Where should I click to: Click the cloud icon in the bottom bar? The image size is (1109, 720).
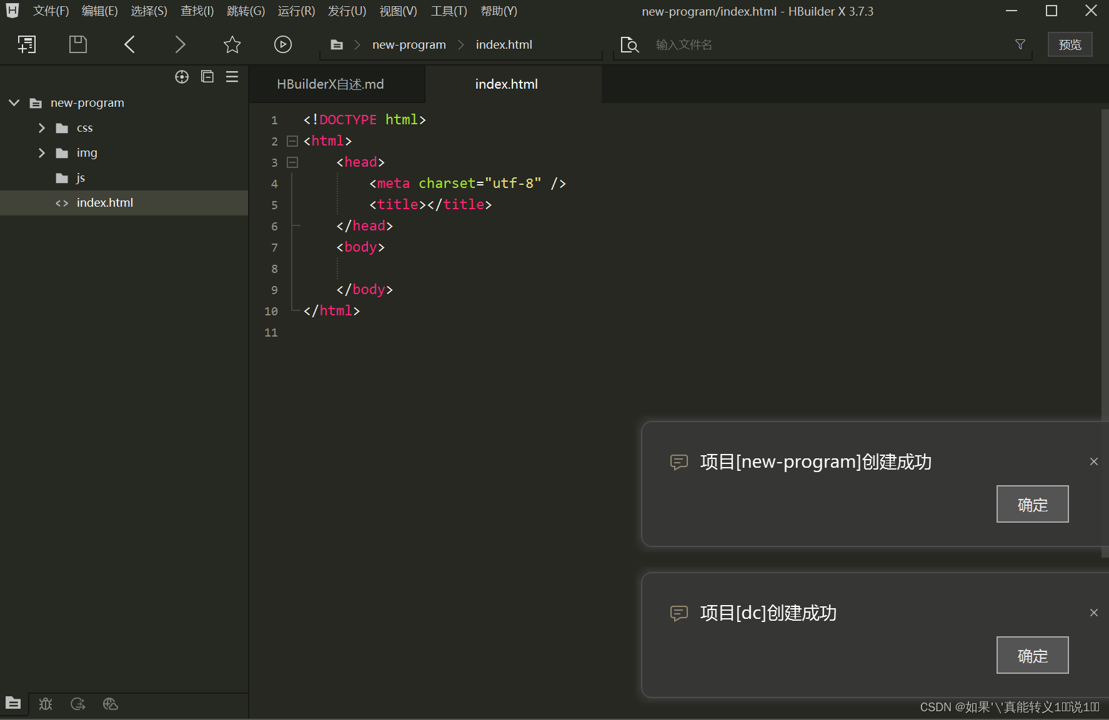(111, 704)
